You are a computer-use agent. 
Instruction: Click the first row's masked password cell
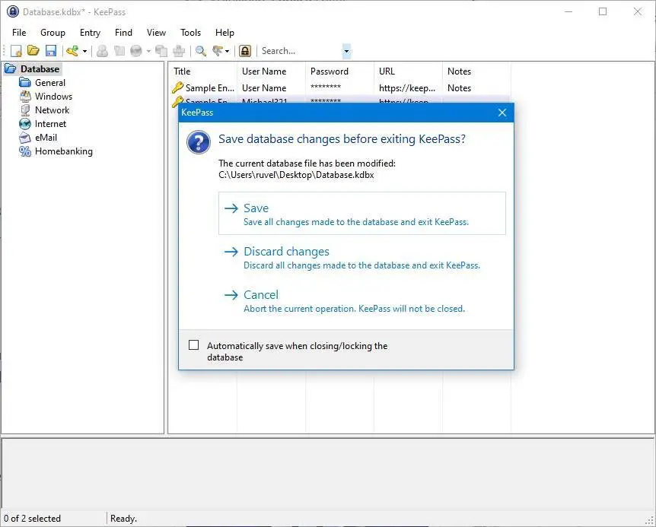pos(326,87)
